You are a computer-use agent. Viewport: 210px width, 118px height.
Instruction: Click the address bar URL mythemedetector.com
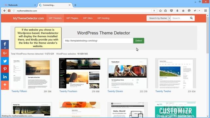pos(27,11)
